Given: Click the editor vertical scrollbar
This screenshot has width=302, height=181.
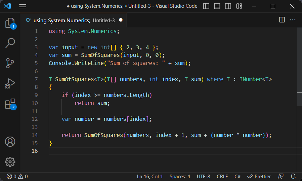Looking at the screenshot, I should 299,67.
